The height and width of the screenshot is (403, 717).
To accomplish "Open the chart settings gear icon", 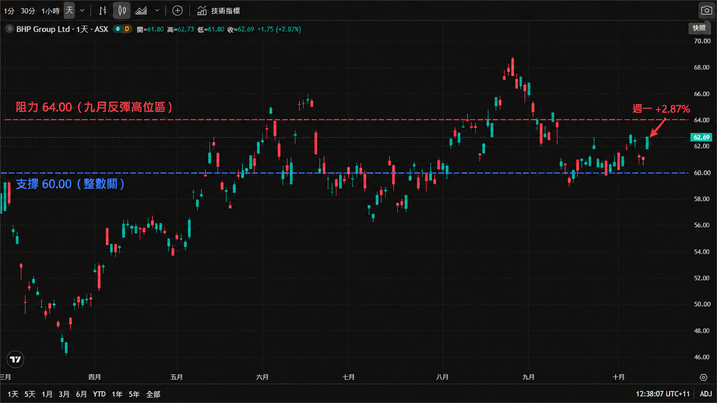I will click(703, 377).
